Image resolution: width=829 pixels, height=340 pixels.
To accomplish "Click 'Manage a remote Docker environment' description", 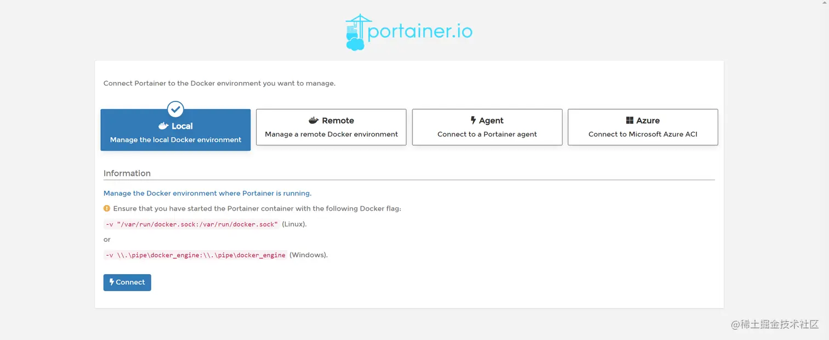I will pos(331,134).
